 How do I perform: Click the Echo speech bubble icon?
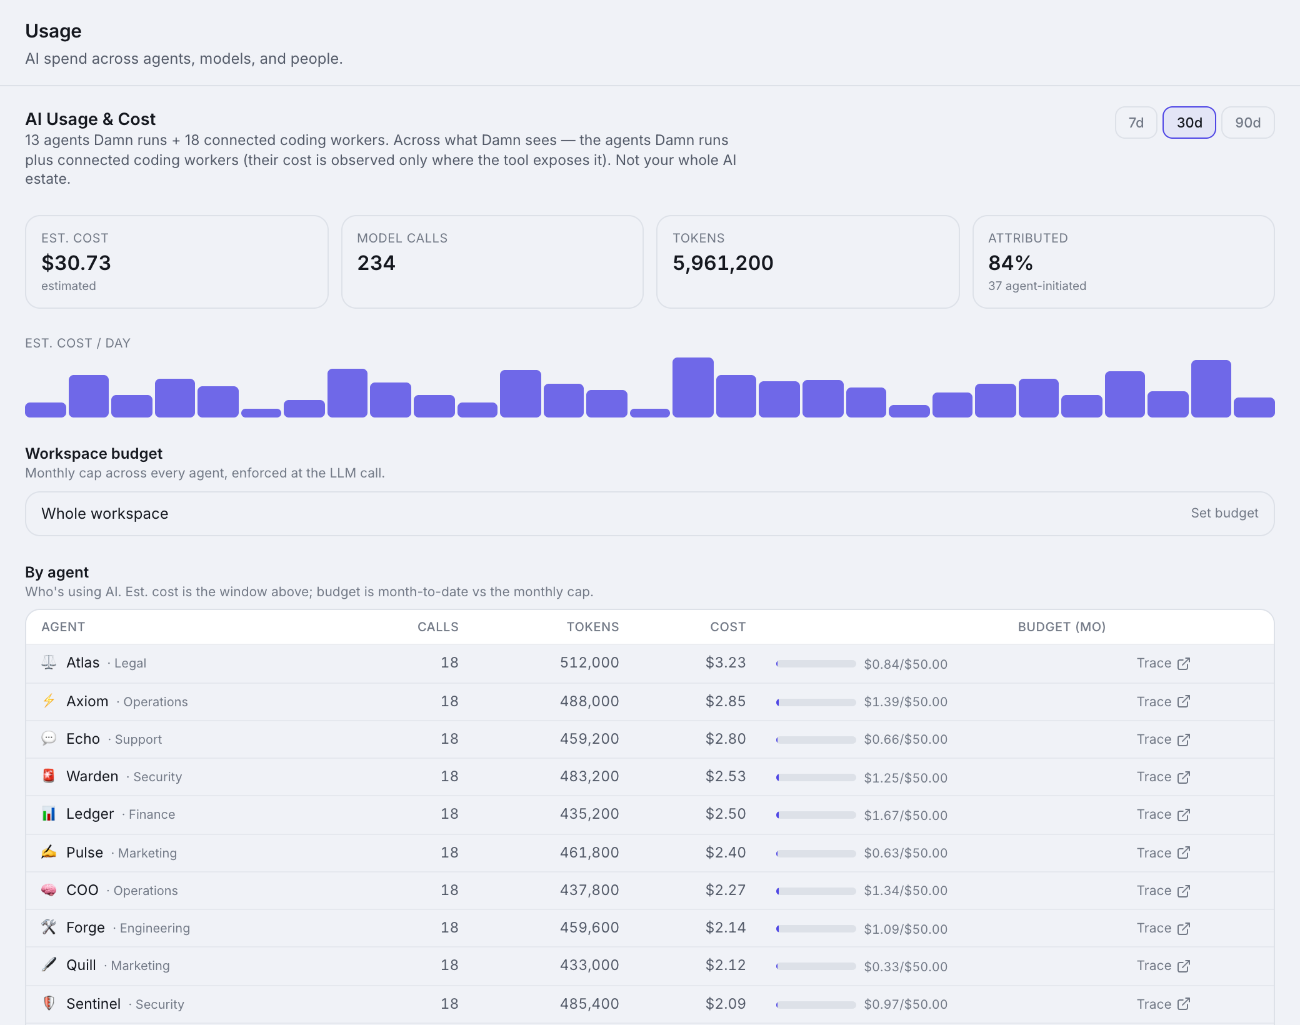click(49, 738)
